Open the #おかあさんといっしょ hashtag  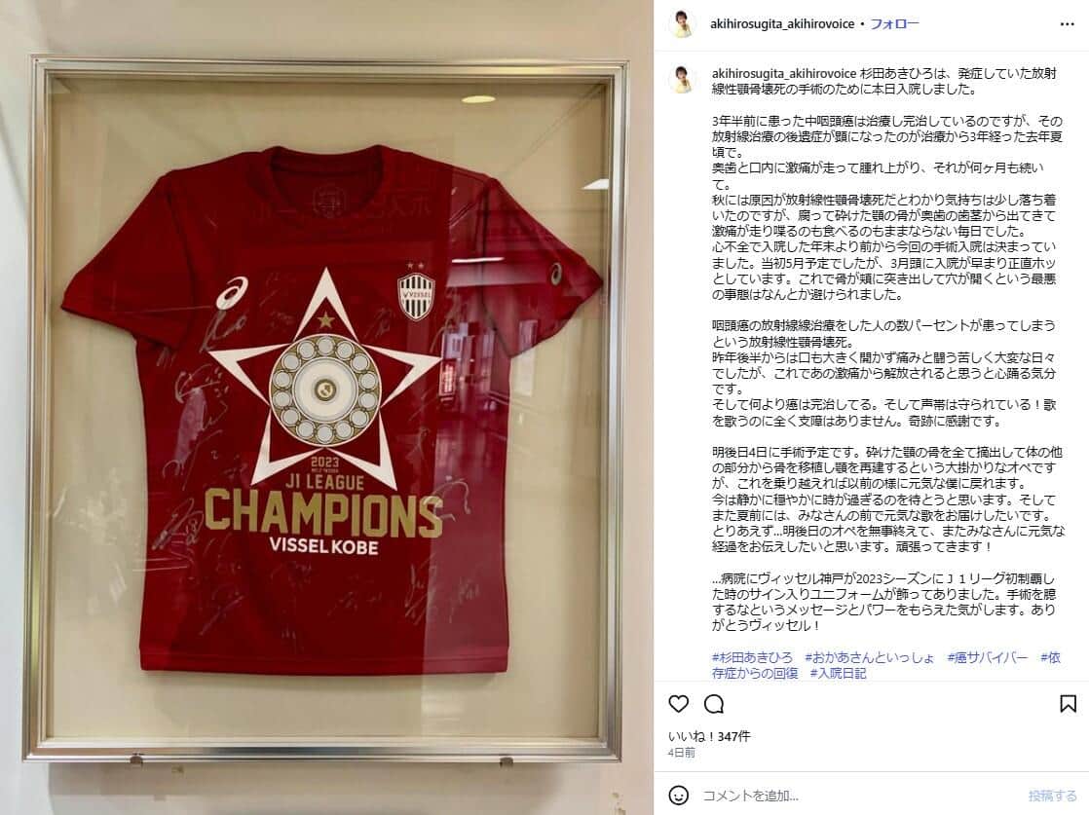(x=870, y=657)
